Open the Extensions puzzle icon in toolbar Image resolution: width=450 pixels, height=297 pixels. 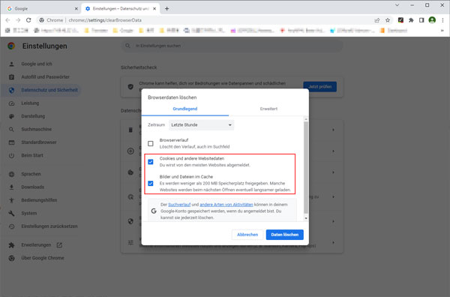pos(411,20)
